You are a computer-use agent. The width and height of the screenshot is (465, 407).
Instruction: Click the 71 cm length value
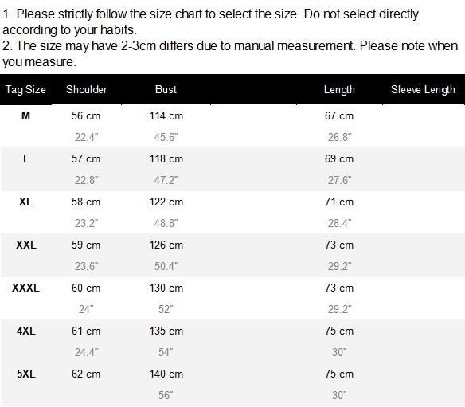tap(339, 202)
